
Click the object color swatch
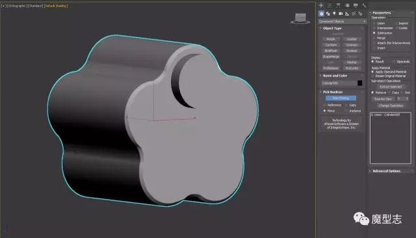tap(359, 83)
